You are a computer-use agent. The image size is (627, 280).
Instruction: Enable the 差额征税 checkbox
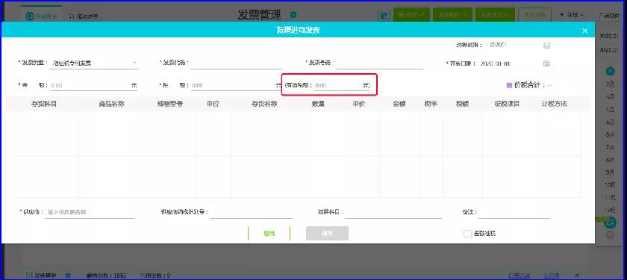467,234
